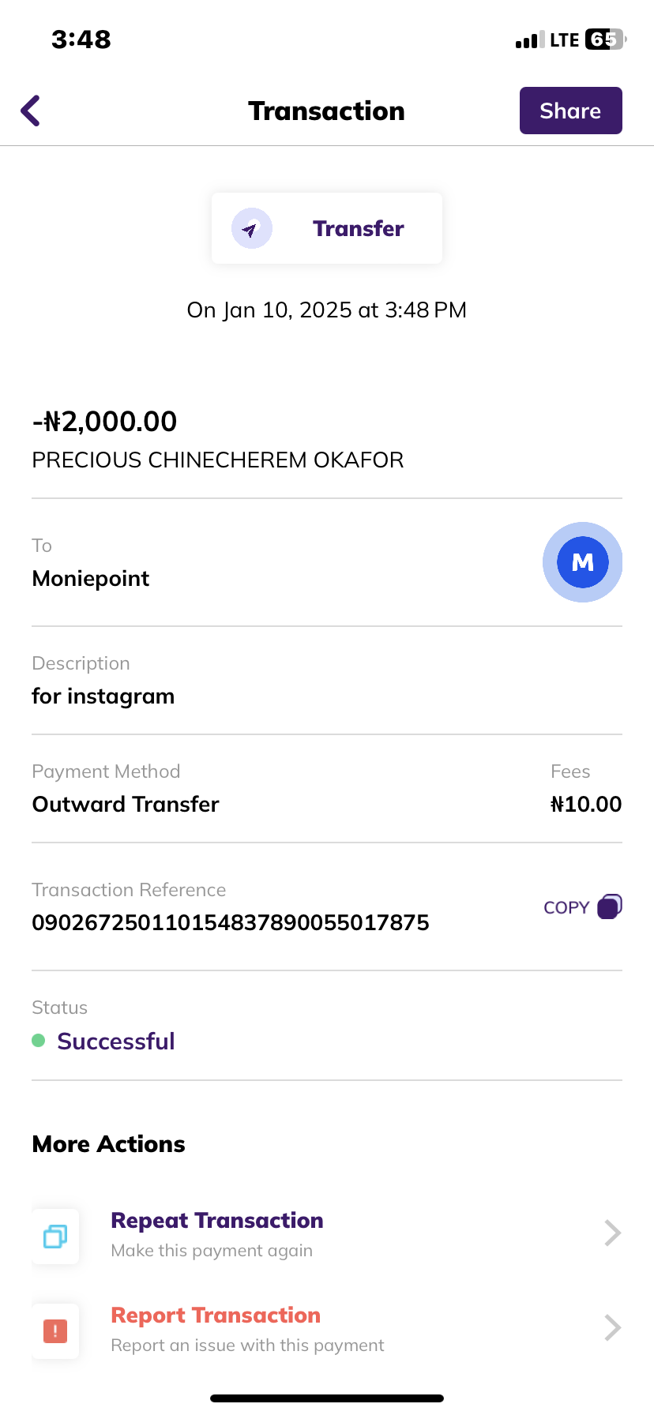Tap the -₦2,000.00 amount

(105, 422)
